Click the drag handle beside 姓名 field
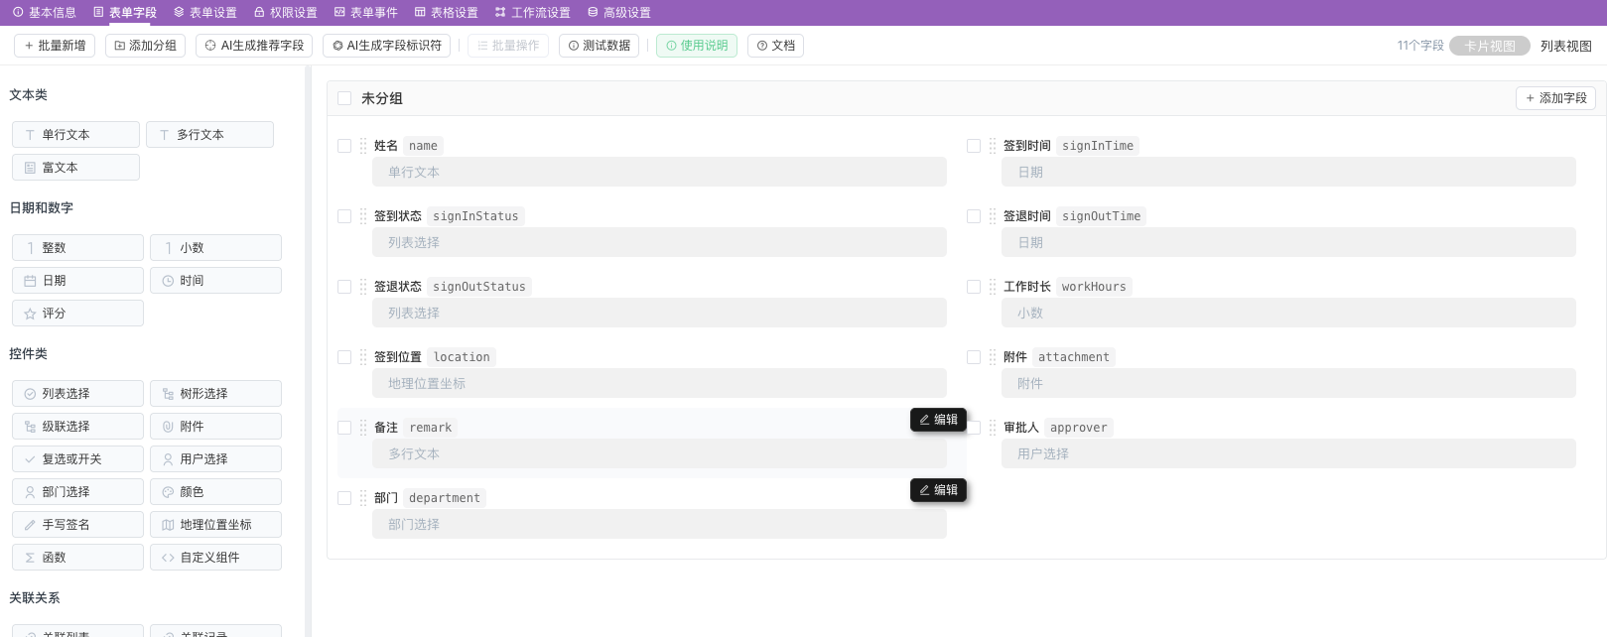This screenshot has width=1607, height=637. (x=363, y=146)
